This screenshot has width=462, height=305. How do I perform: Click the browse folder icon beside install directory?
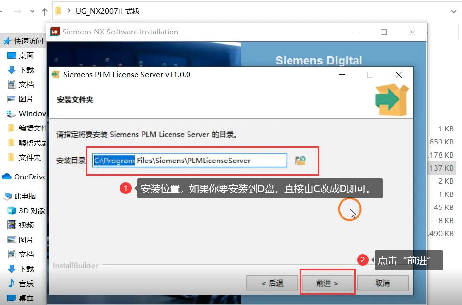300,161
